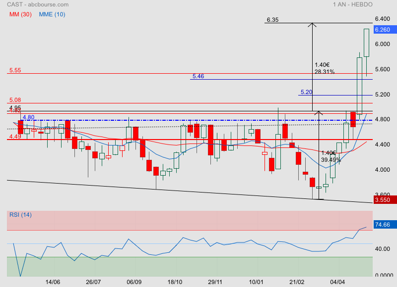Click the 29/11 date axis label
397x287 pixels.
(x=215, y=282)
